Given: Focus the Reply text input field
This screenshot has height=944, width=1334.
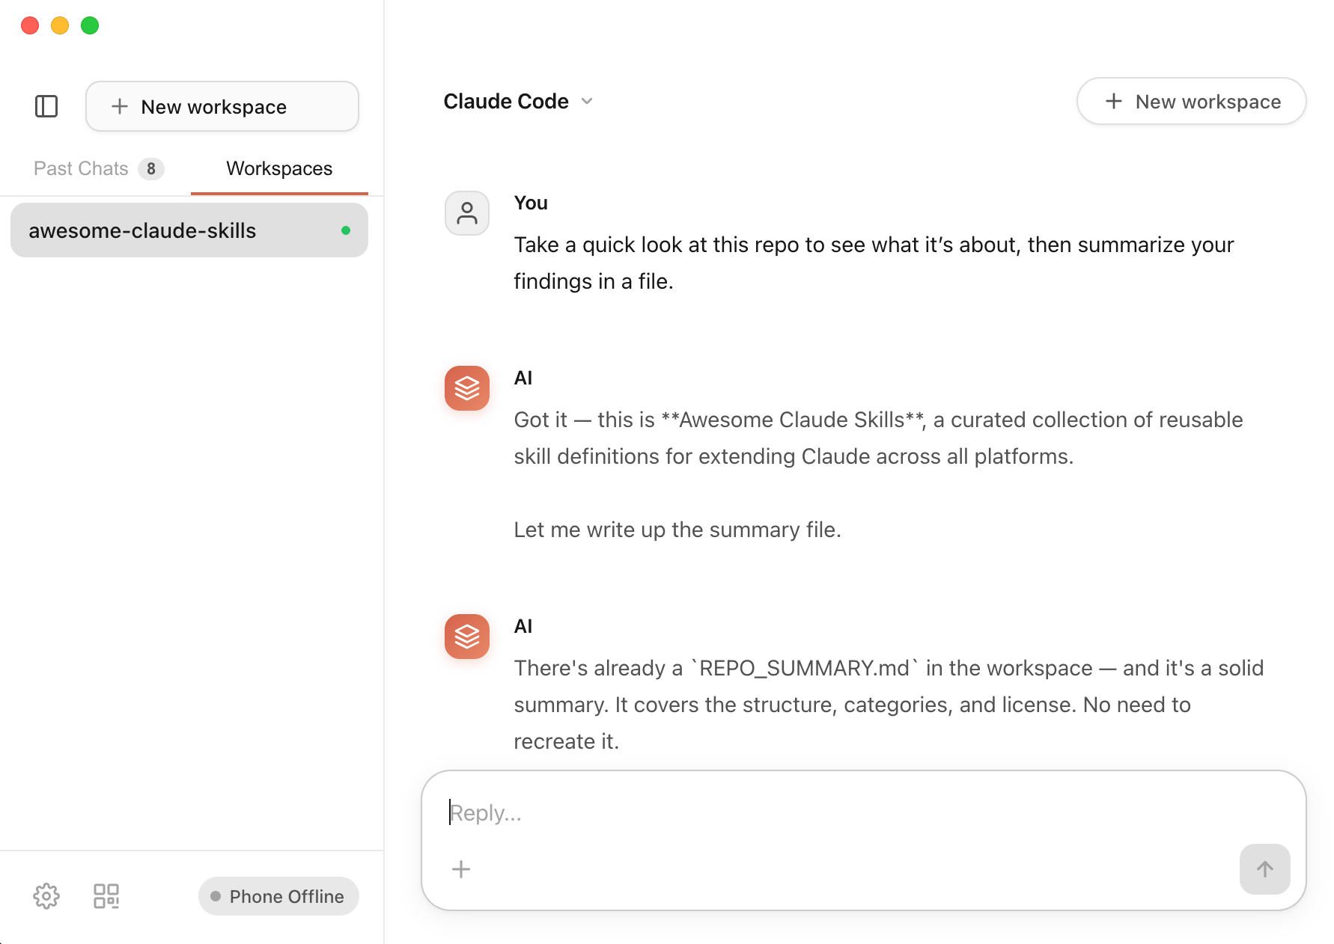Looking at the screenshot, I should [861, 812].
